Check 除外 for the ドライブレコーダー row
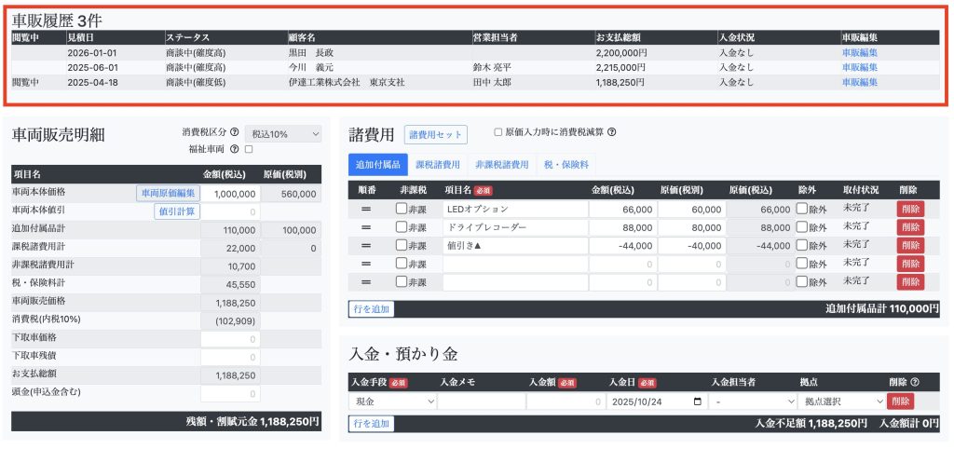The height and width of the screenshot is (449, 954). tap(802, 227)
